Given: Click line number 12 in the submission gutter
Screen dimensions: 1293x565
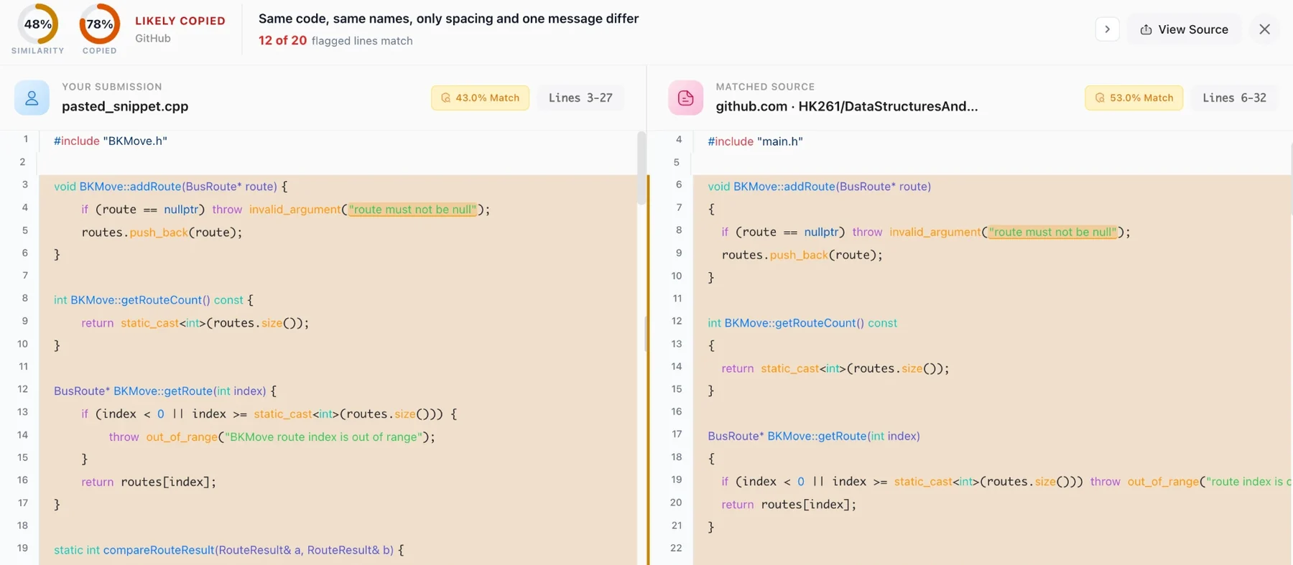Looking at the screenshot, I should tap(23, 389).
